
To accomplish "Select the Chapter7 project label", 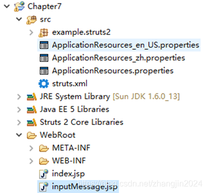I will coord(44,7).
